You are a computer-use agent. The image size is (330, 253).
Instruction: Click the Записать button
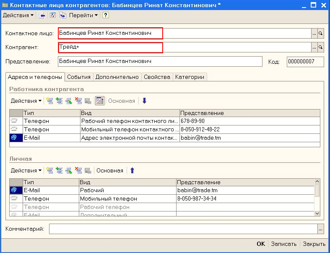[x=283, y=244]
